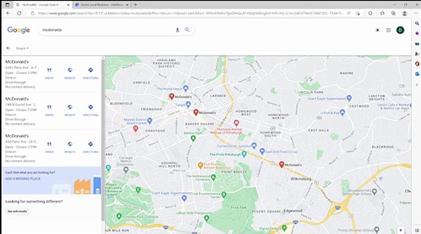Image resolution: width=421 pixels, height=234 pixels.
Task: Open the Hours filter dropdown
Action: (x=22, y=48)
